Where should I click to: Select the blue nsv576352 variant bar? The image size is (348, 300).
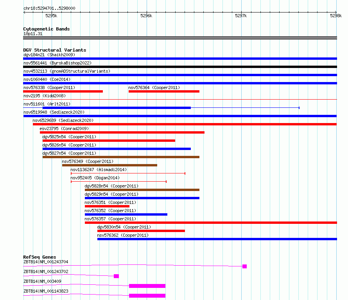[x=126, y=214]
